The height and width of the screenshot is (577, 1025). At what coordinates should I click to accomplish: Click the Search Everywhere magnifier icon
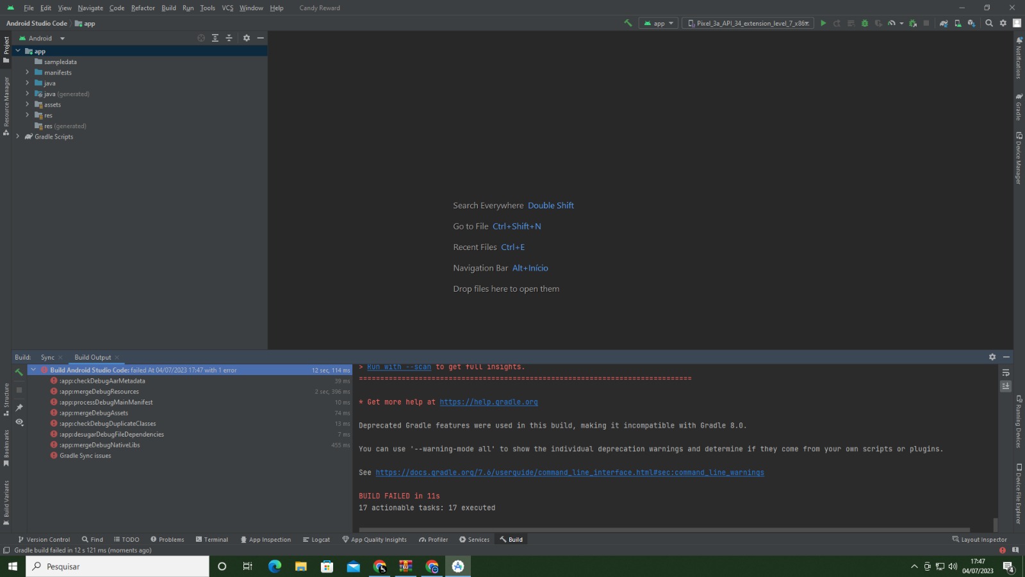coord(989,23)
